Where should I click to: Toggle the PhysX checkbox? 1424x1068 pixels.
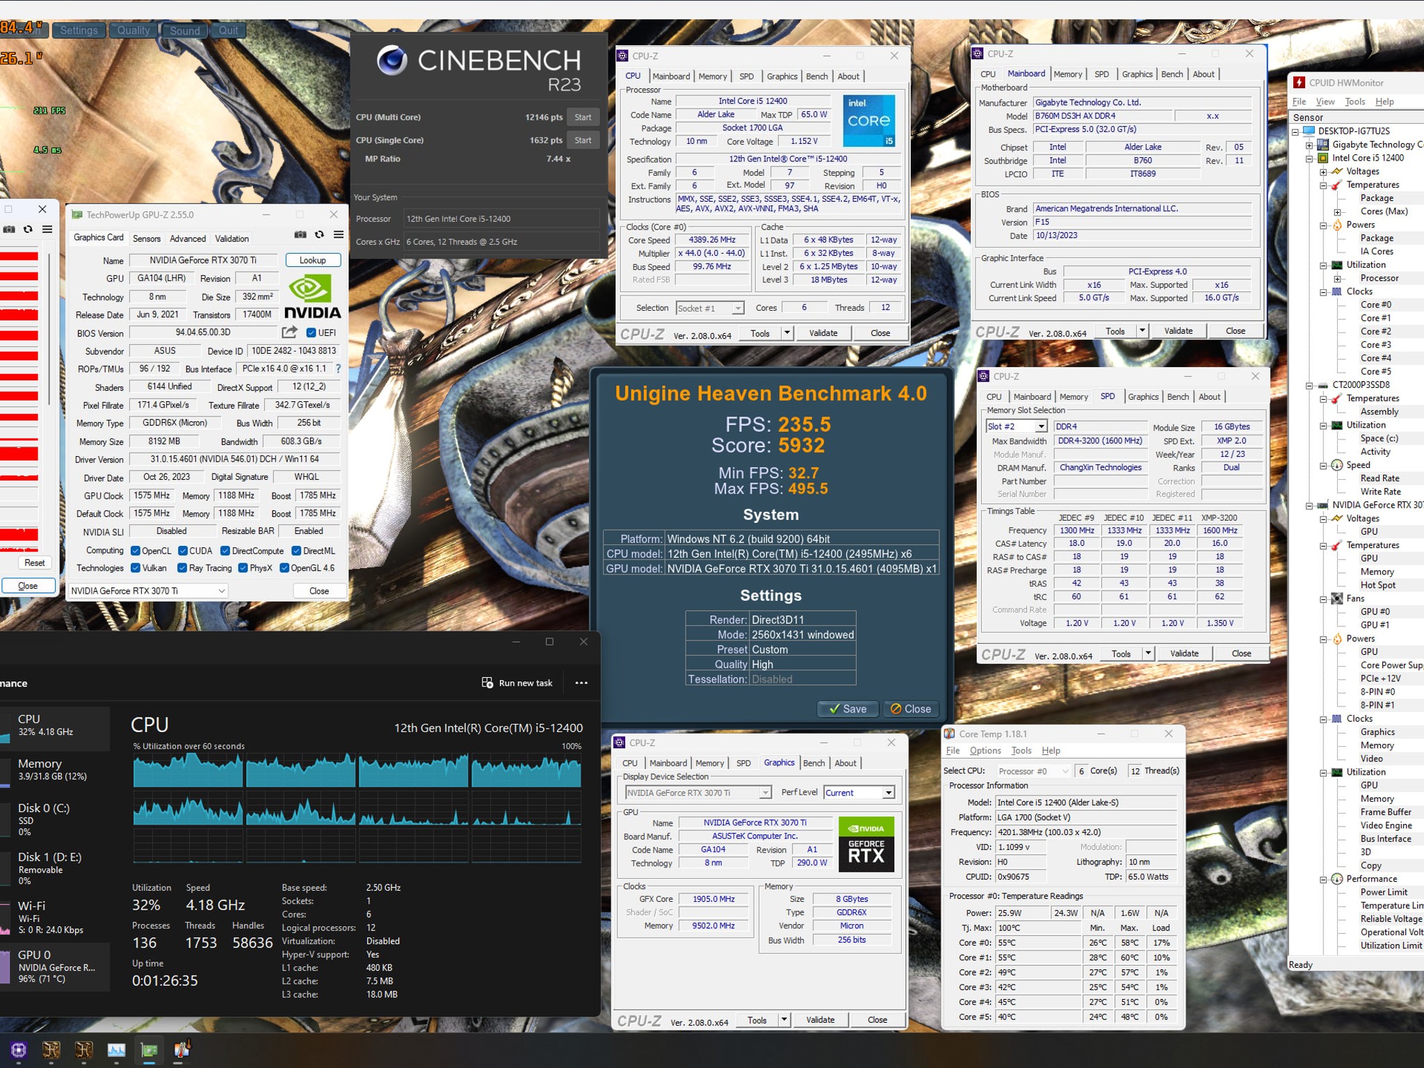coord(243,568)
